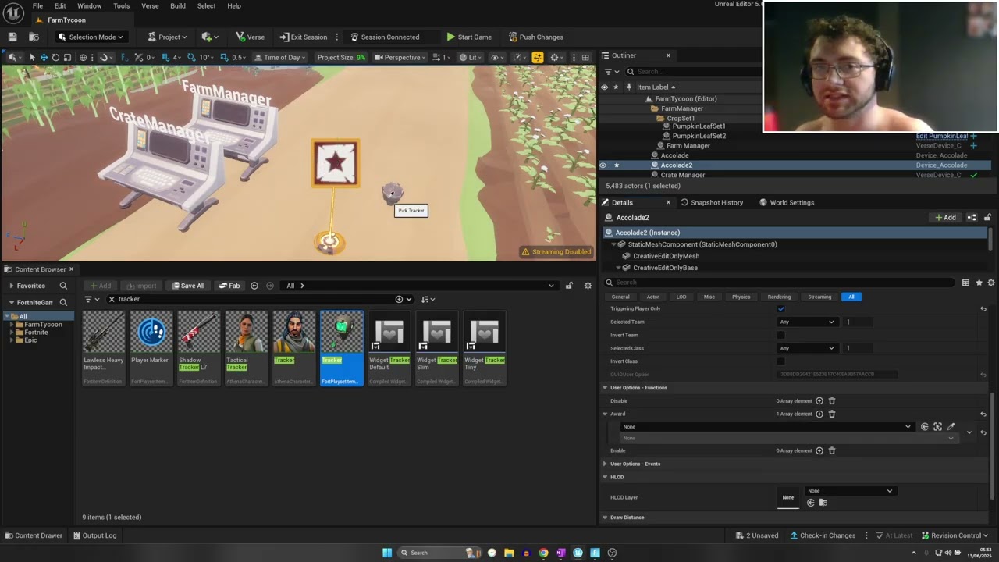The height and width of the screenshot is (562, 999).
Task: Add element to Disable array
Action: click(x=819, y=401)
